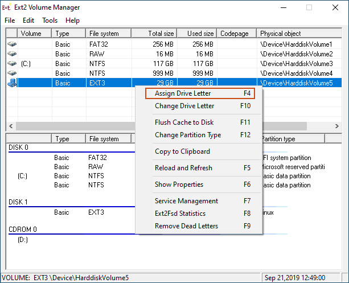The height and width of the screenshot is (283, 349).
Task: Close the Ext2 Volume Manager window
Action: coord(335,7)
